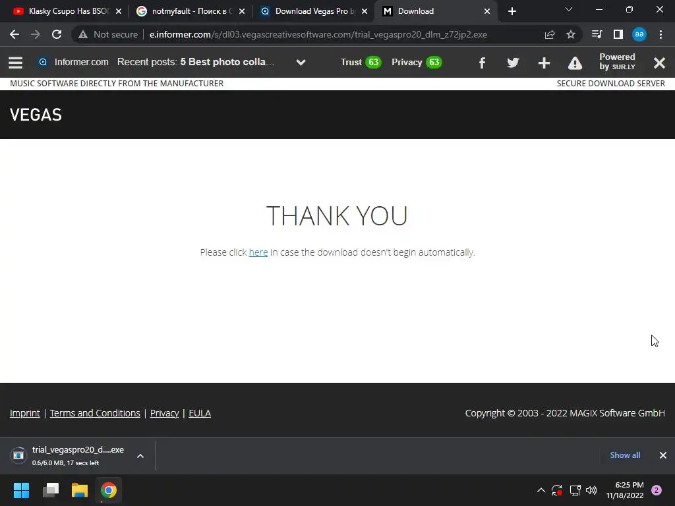Click the Chrome taskbar icon
This screenshot has height=506, width=675.
109,490
